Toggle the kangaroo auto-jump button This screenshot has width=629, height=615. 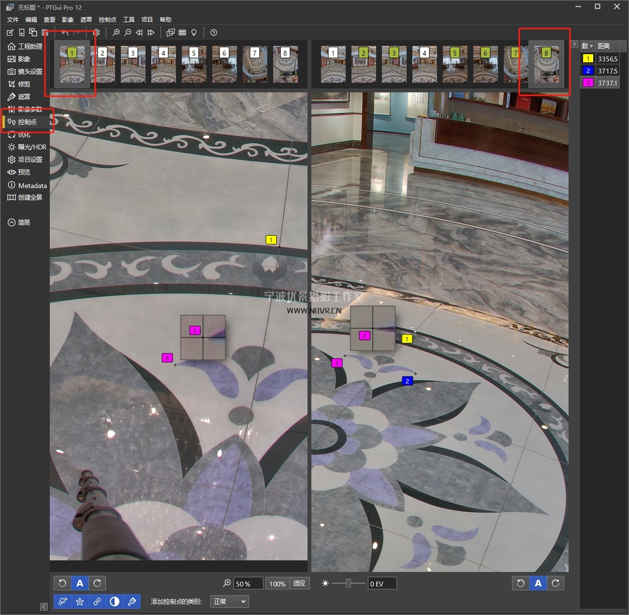[x=62, y=601]
